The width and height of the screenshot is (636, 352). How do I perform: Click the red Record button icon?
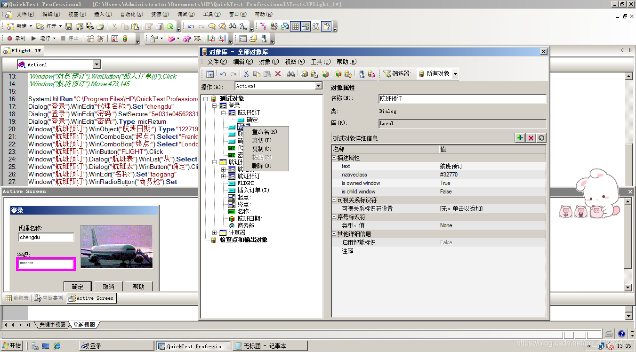click(9, 38)
